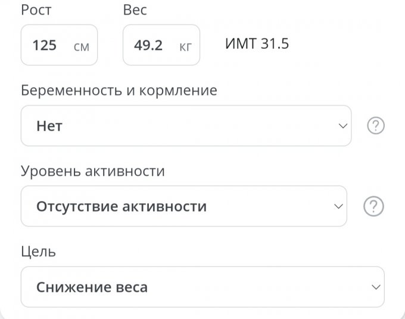Click chevron arrow in goal dropdown
The width and height of the screenshot is (405, 319).
[375, 287]
